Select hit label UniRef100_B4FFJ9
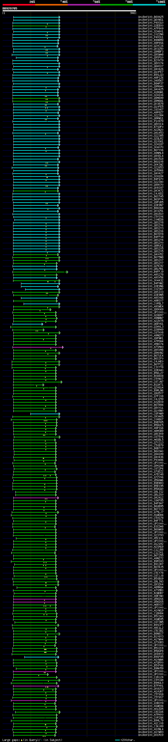168x742 pixels. pyautogui.click(x=151, y=272)
